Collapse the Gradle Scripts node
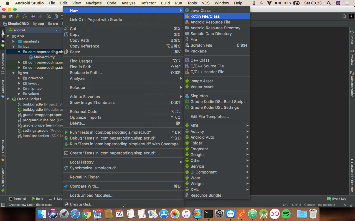Viewport: 355px width, 221px height. (8, 99)
